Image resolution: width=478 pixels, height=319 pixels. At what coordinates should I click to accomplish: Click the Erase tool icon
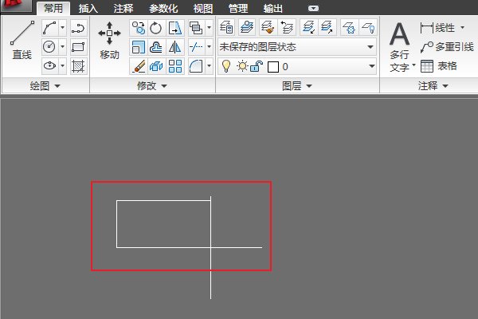pos(139,66)
